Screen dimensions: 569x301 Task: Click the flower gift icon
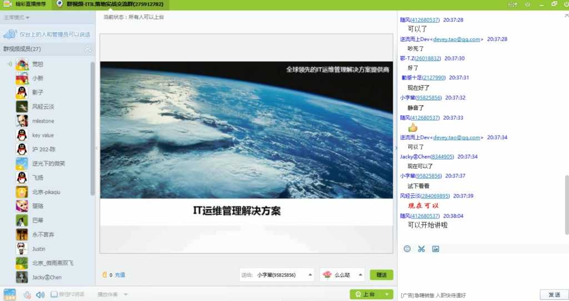coord(327,275)
